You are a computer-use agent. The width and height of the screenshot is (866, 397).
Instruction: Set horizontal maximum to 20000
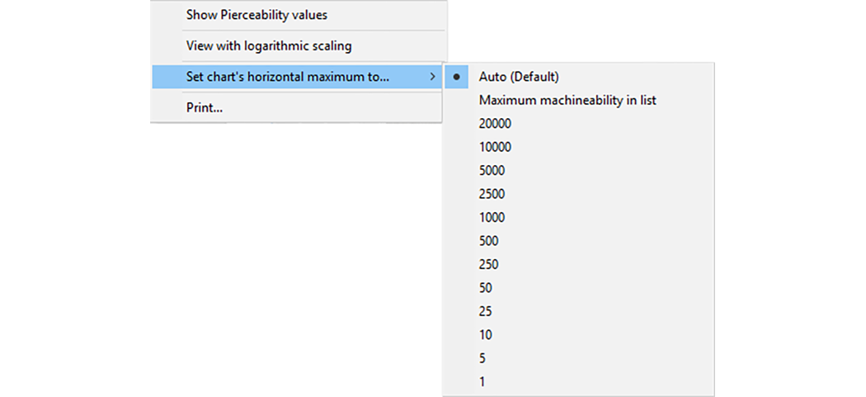(x=579, y=124)
